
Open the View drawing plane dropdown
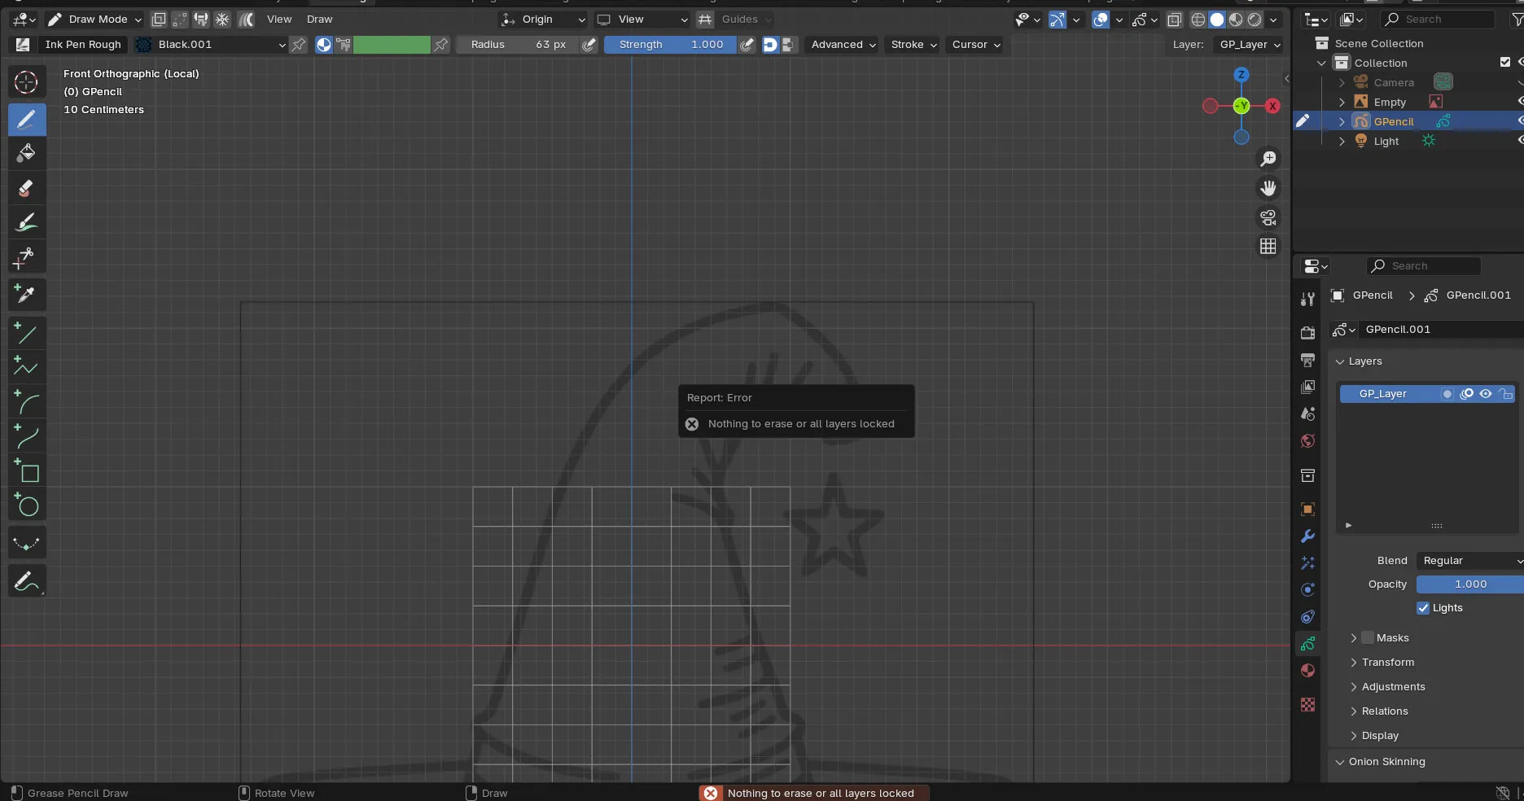pos(642,20)
